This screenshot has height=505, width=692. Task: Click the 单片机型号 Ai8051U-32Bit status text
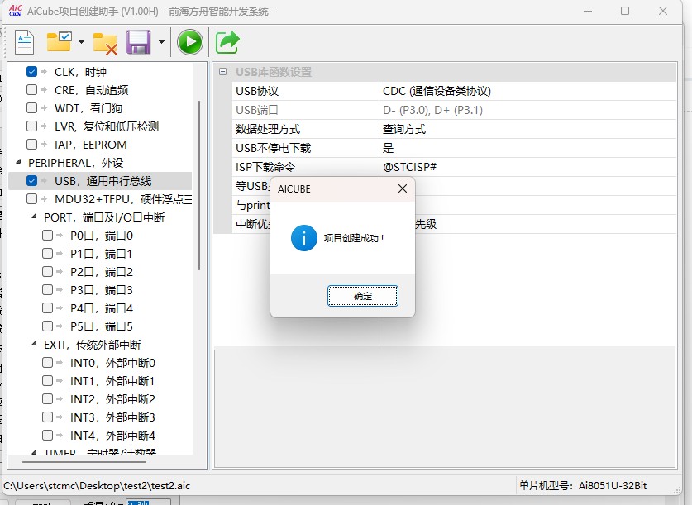[x=583, y=486]
